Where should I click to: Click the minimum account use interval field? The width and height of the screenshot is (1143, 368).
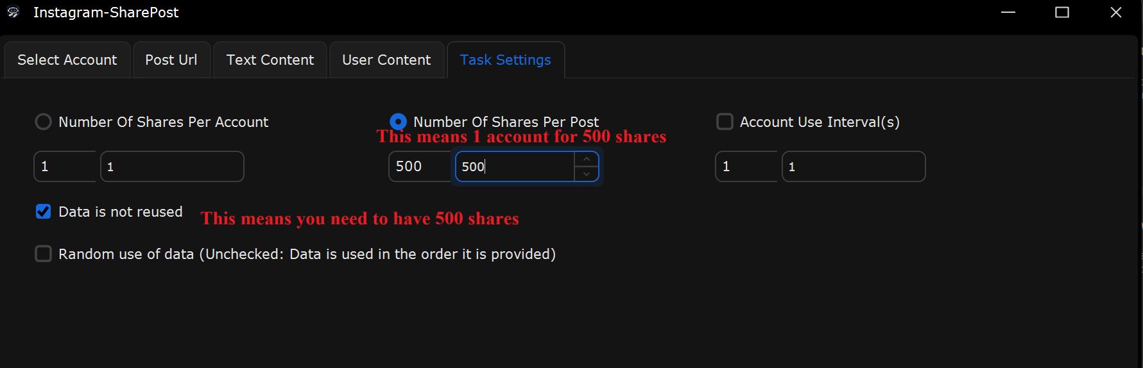[x=746, y=167]
